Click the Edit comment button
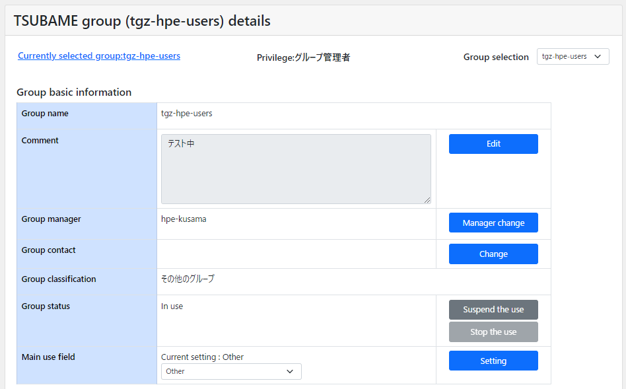 [x=493, y=144]
